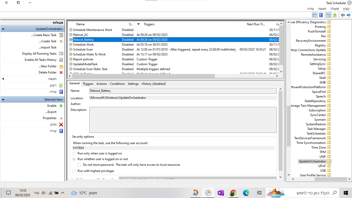Click the green refresh רענון icon

61,85
